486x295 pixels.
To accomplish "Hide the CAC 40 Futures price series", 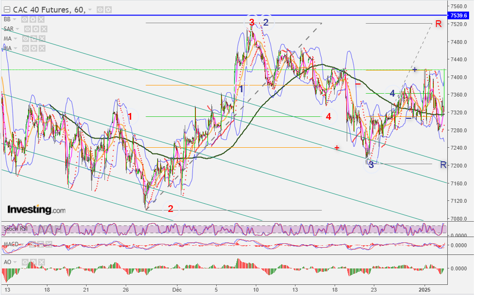I will tap(100, 10).
